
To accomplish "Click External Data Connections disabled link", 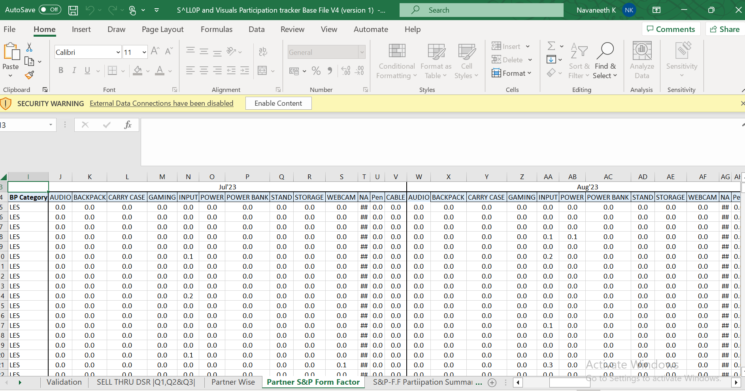I will point(161,103).
